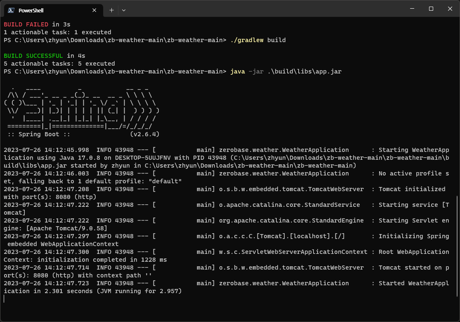Click the terminal vertical scrollbar thumb

pos(457,246)
